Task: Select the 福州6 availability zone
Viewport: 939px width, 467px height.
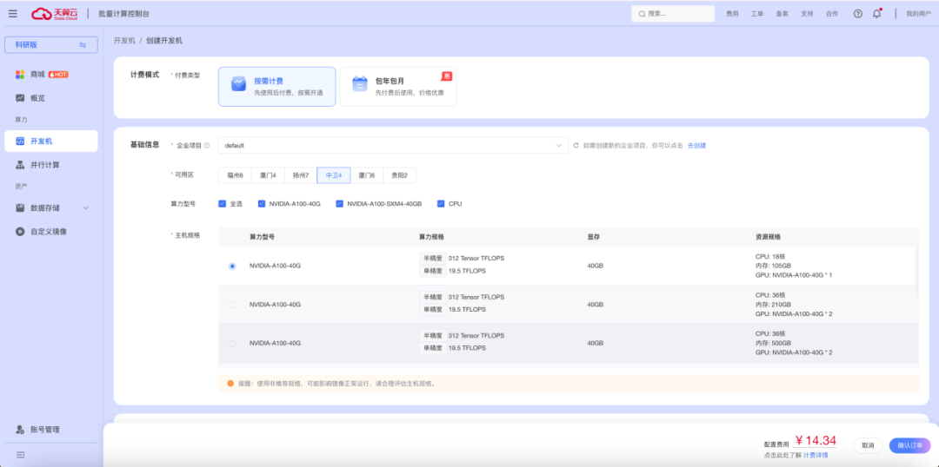Action: point(235,175)
